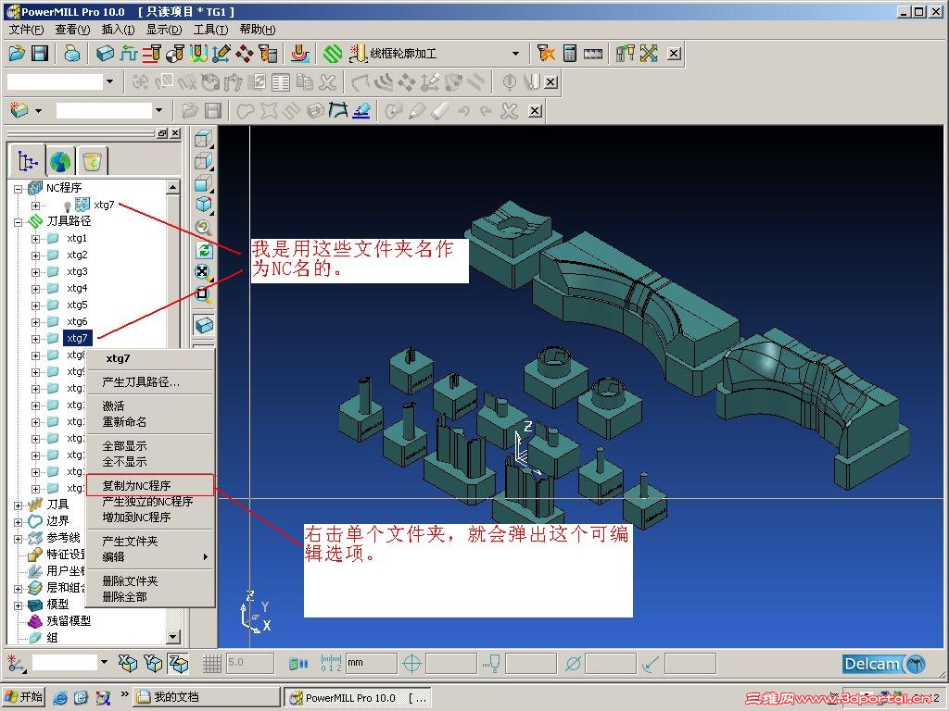Expand the 边界 tree branch

point(19,522)
